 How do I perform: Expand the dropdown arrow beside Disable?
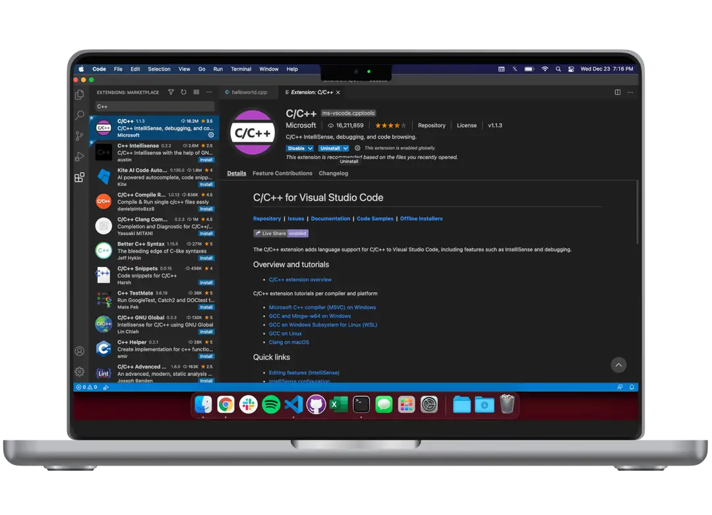(x=311, y=148)
